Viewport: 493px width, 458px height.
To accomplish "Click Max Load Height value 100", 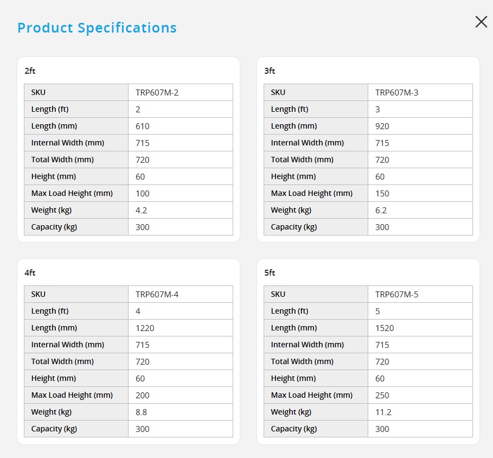I will 143,193.
